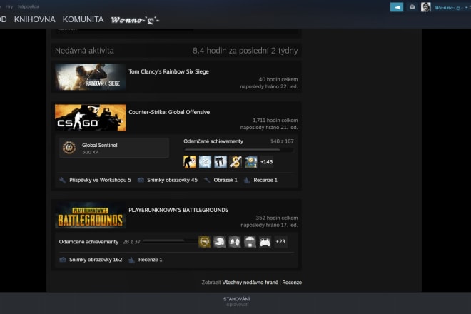Screen dimensions: 471x314
Task: Click the CS:GO dollar sign achievement icon
Action: pos(235,162)
